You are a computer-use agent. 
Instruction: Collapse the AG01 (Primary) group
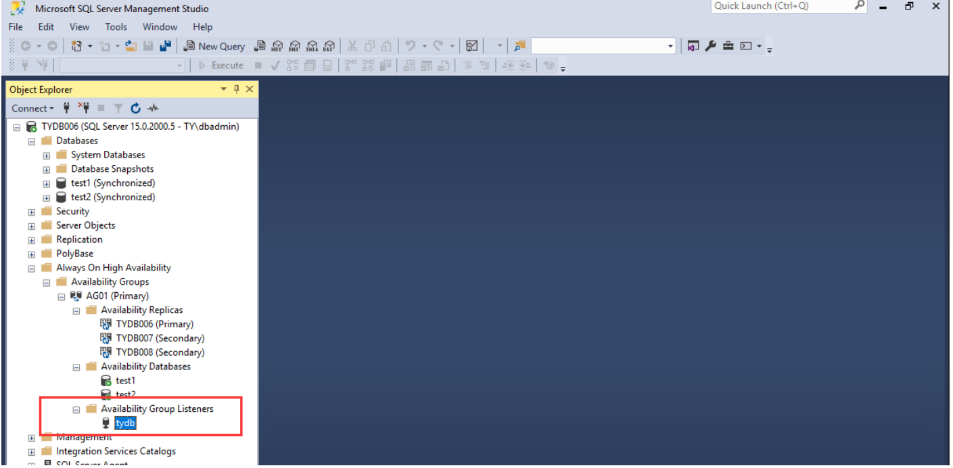(x=62, y=296)
